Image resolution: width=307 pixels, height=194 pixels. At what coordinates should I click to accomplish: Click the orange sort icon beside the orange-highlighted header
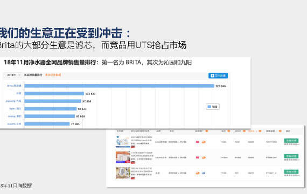(260, 131)
